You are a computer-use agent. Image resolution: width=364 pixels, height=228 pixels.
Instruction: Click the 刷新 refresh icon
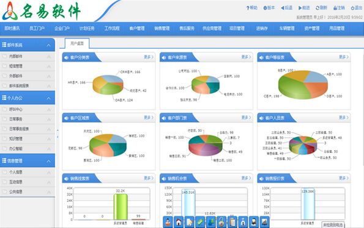(x=318, y=8)
